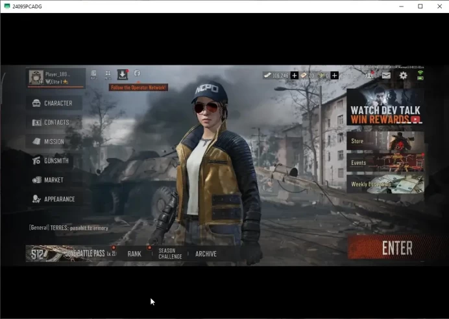Image resolution: width=449 pixels, height=319 pixels.
Task: Open the ARCHIVE tab
Action: pos(206,254)
